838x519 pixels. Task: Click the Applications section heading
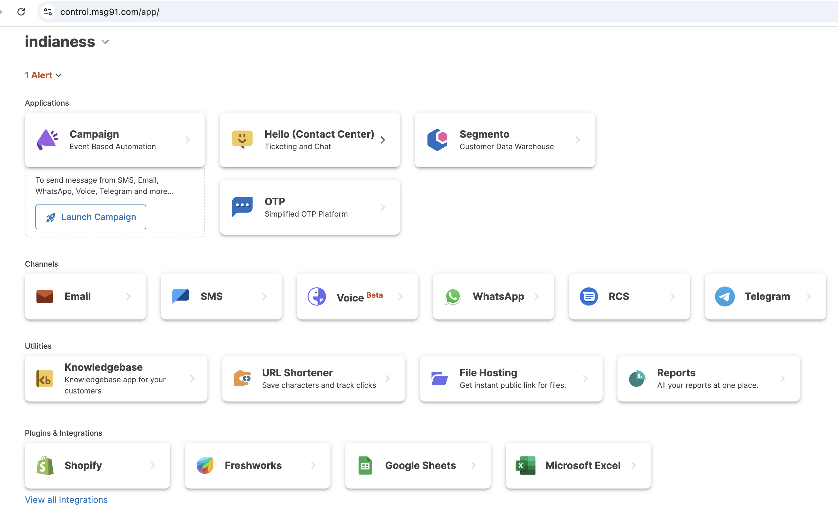click(47, 103)
